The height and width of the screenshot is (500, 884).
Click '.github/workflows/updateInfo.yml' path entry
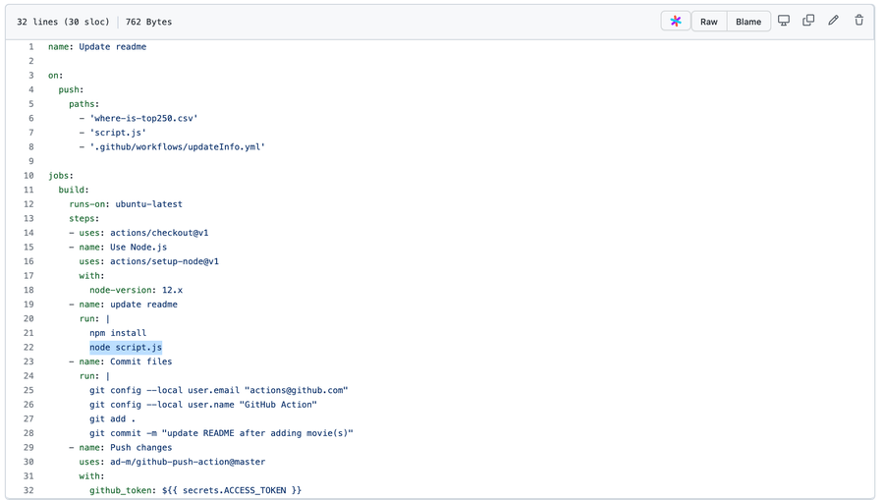[177, 147]
